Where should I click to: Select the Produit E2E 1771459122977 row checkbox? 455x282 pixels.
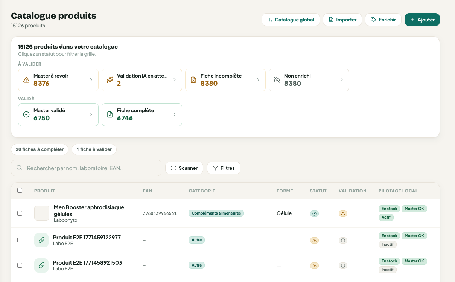click(x=20, y=240)
